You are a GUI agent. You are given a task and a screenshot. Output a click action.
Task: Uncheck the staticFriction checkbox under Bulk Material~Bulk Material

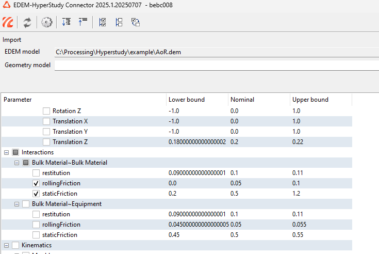(36, 194)
